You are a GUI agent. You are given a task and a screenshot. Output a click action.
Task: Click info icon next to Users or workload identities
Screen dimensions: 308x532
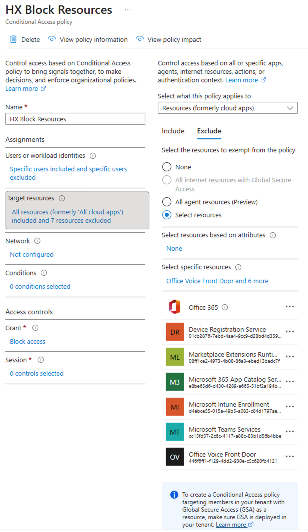tap(93, 156)
